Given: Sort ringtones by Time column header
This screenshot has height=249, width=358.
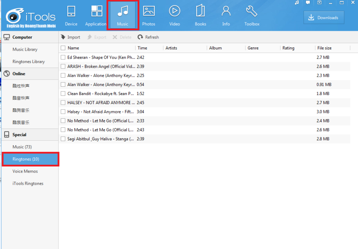Looking at the screenshot, I should pos(142,48).
